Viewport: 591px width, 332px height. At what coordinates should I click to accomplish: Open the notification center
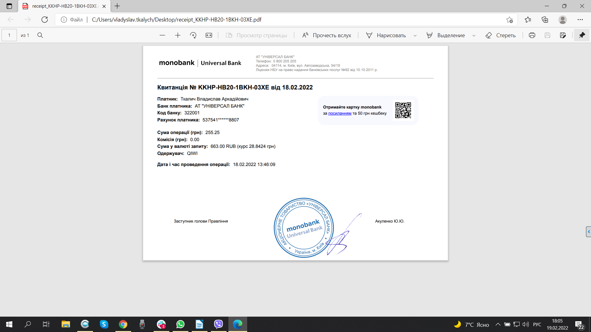pos(579,325)
